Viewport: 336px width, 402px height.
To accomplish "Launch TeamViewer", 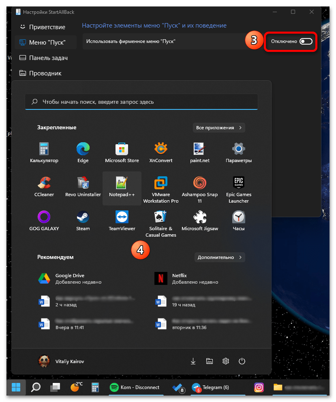I will pos(122,221).
